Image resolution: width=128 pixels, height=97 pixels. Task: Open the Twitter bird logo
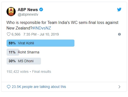click(x=119, y=10)
